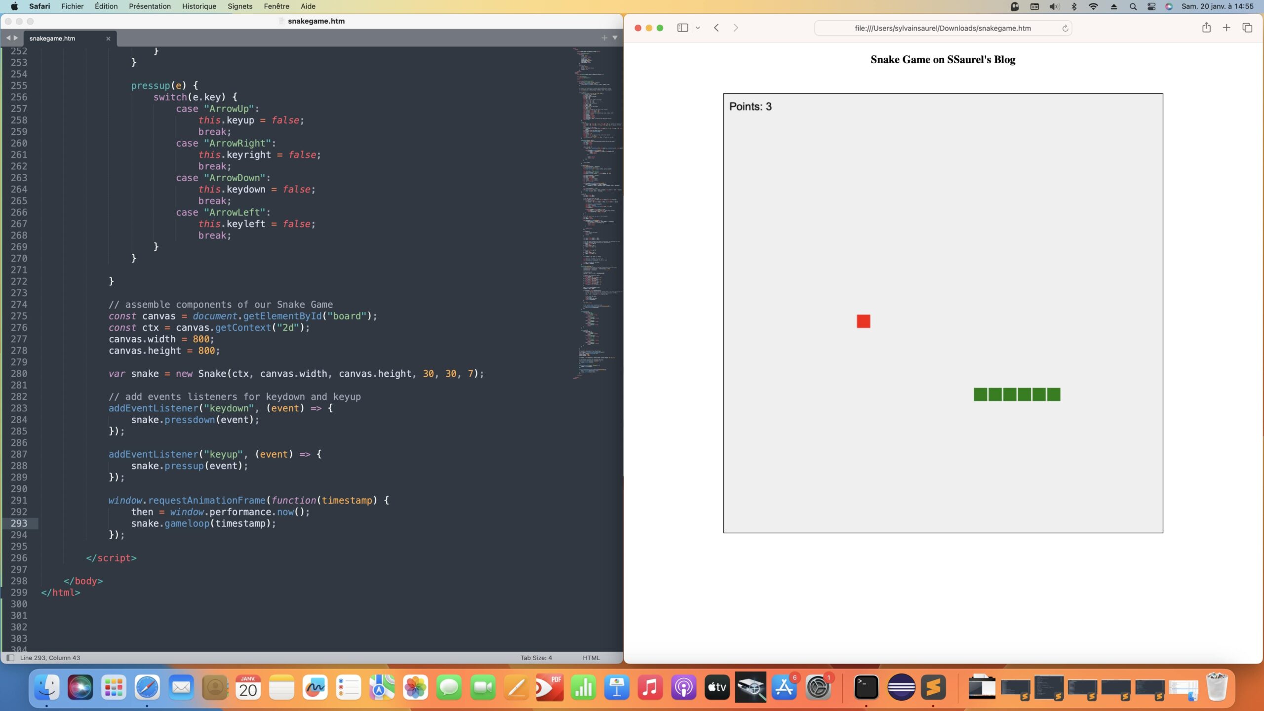This screenshot has height=711, width=1264.
Task: Open the Historique menu
Action: click(199, 6)
